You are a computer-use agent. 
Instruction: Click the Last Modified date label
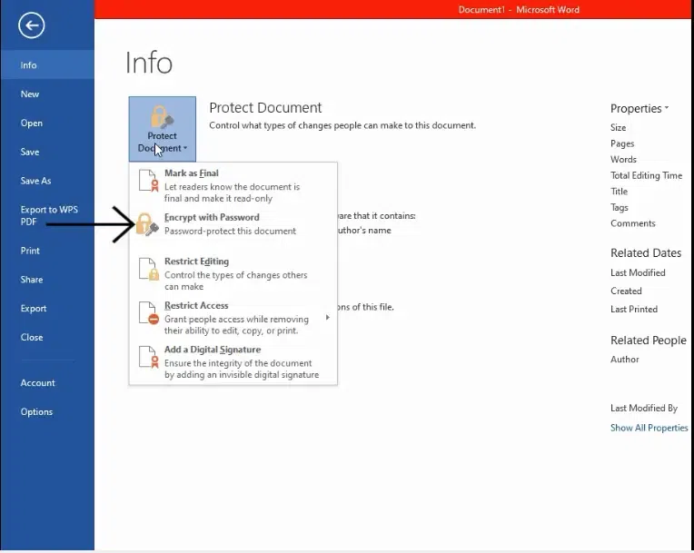click(638, 273)
